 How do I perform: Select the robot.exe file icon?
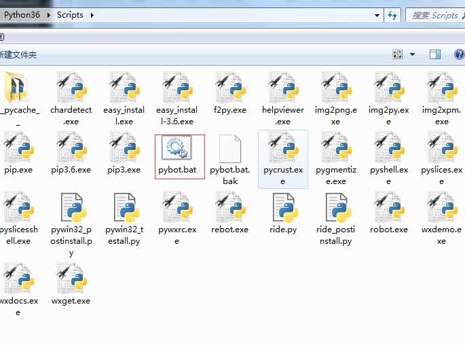tap(389, 206)
